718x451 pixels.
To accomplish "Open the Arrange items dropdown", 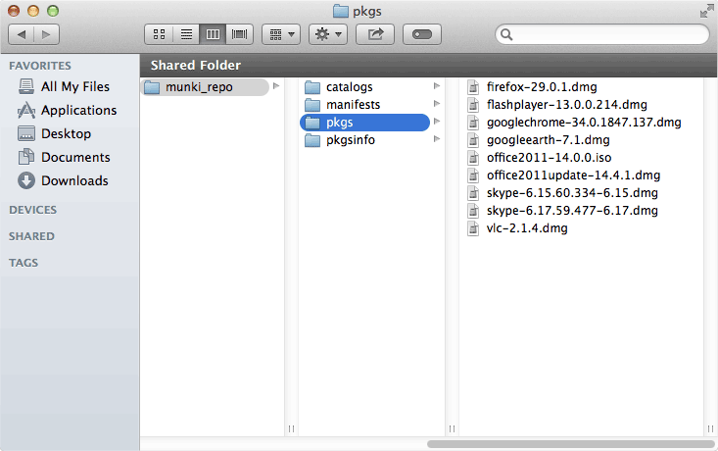I will 280,34.
